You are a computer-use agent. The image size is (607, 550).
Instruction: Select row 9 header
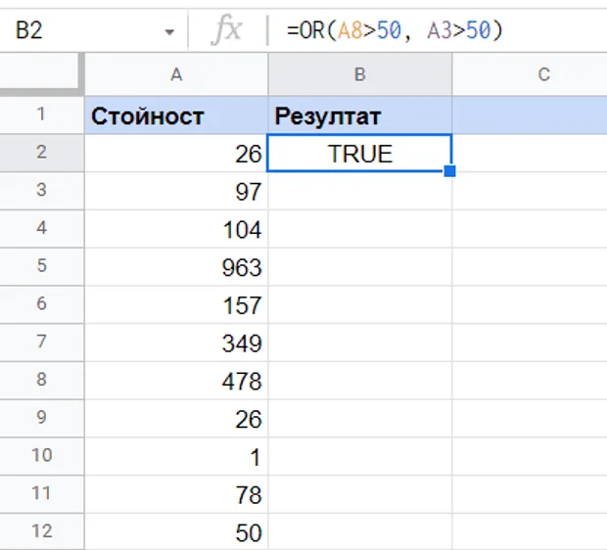click(41, 418)
